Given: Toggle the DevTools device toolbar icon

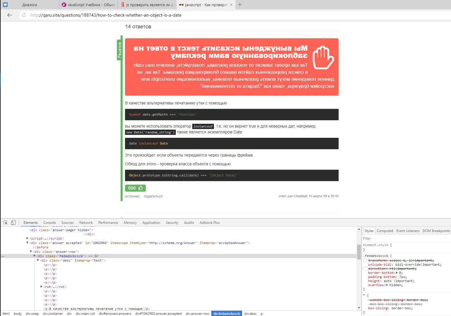Looking at the screenshot, I should (13, 223).
